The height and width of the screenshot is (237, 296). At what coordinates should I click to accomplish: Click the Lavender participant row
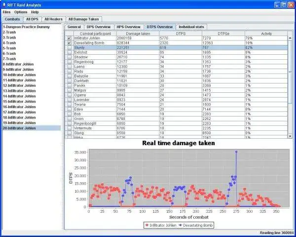click(x=176, y=100)
